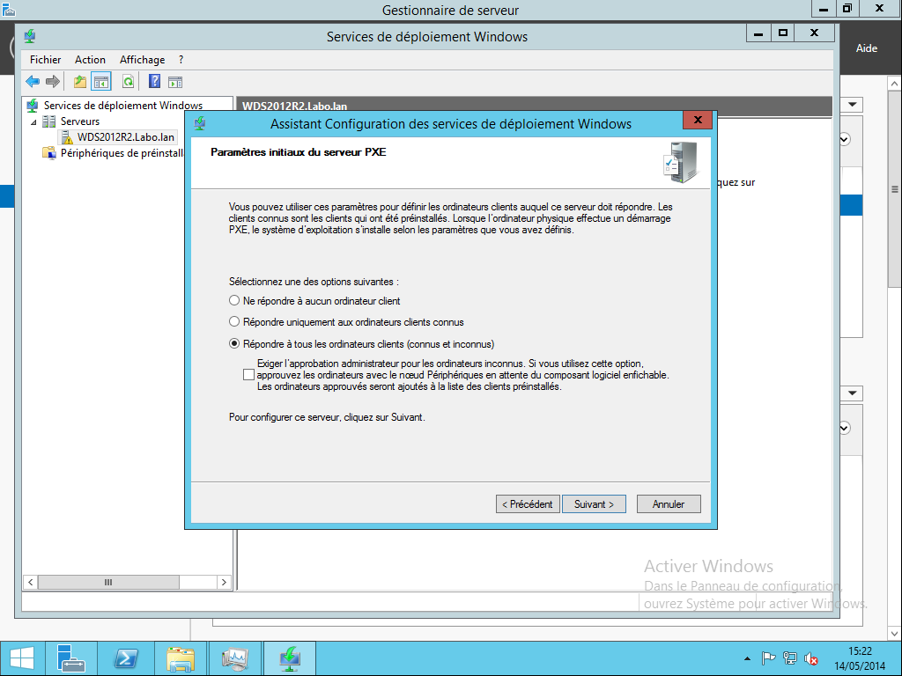The width and height of the screenshot is (902, 676).
Task: Click the up-one-level folder toolbar icon
Action: pyautogui.click(x=80, y=82)
